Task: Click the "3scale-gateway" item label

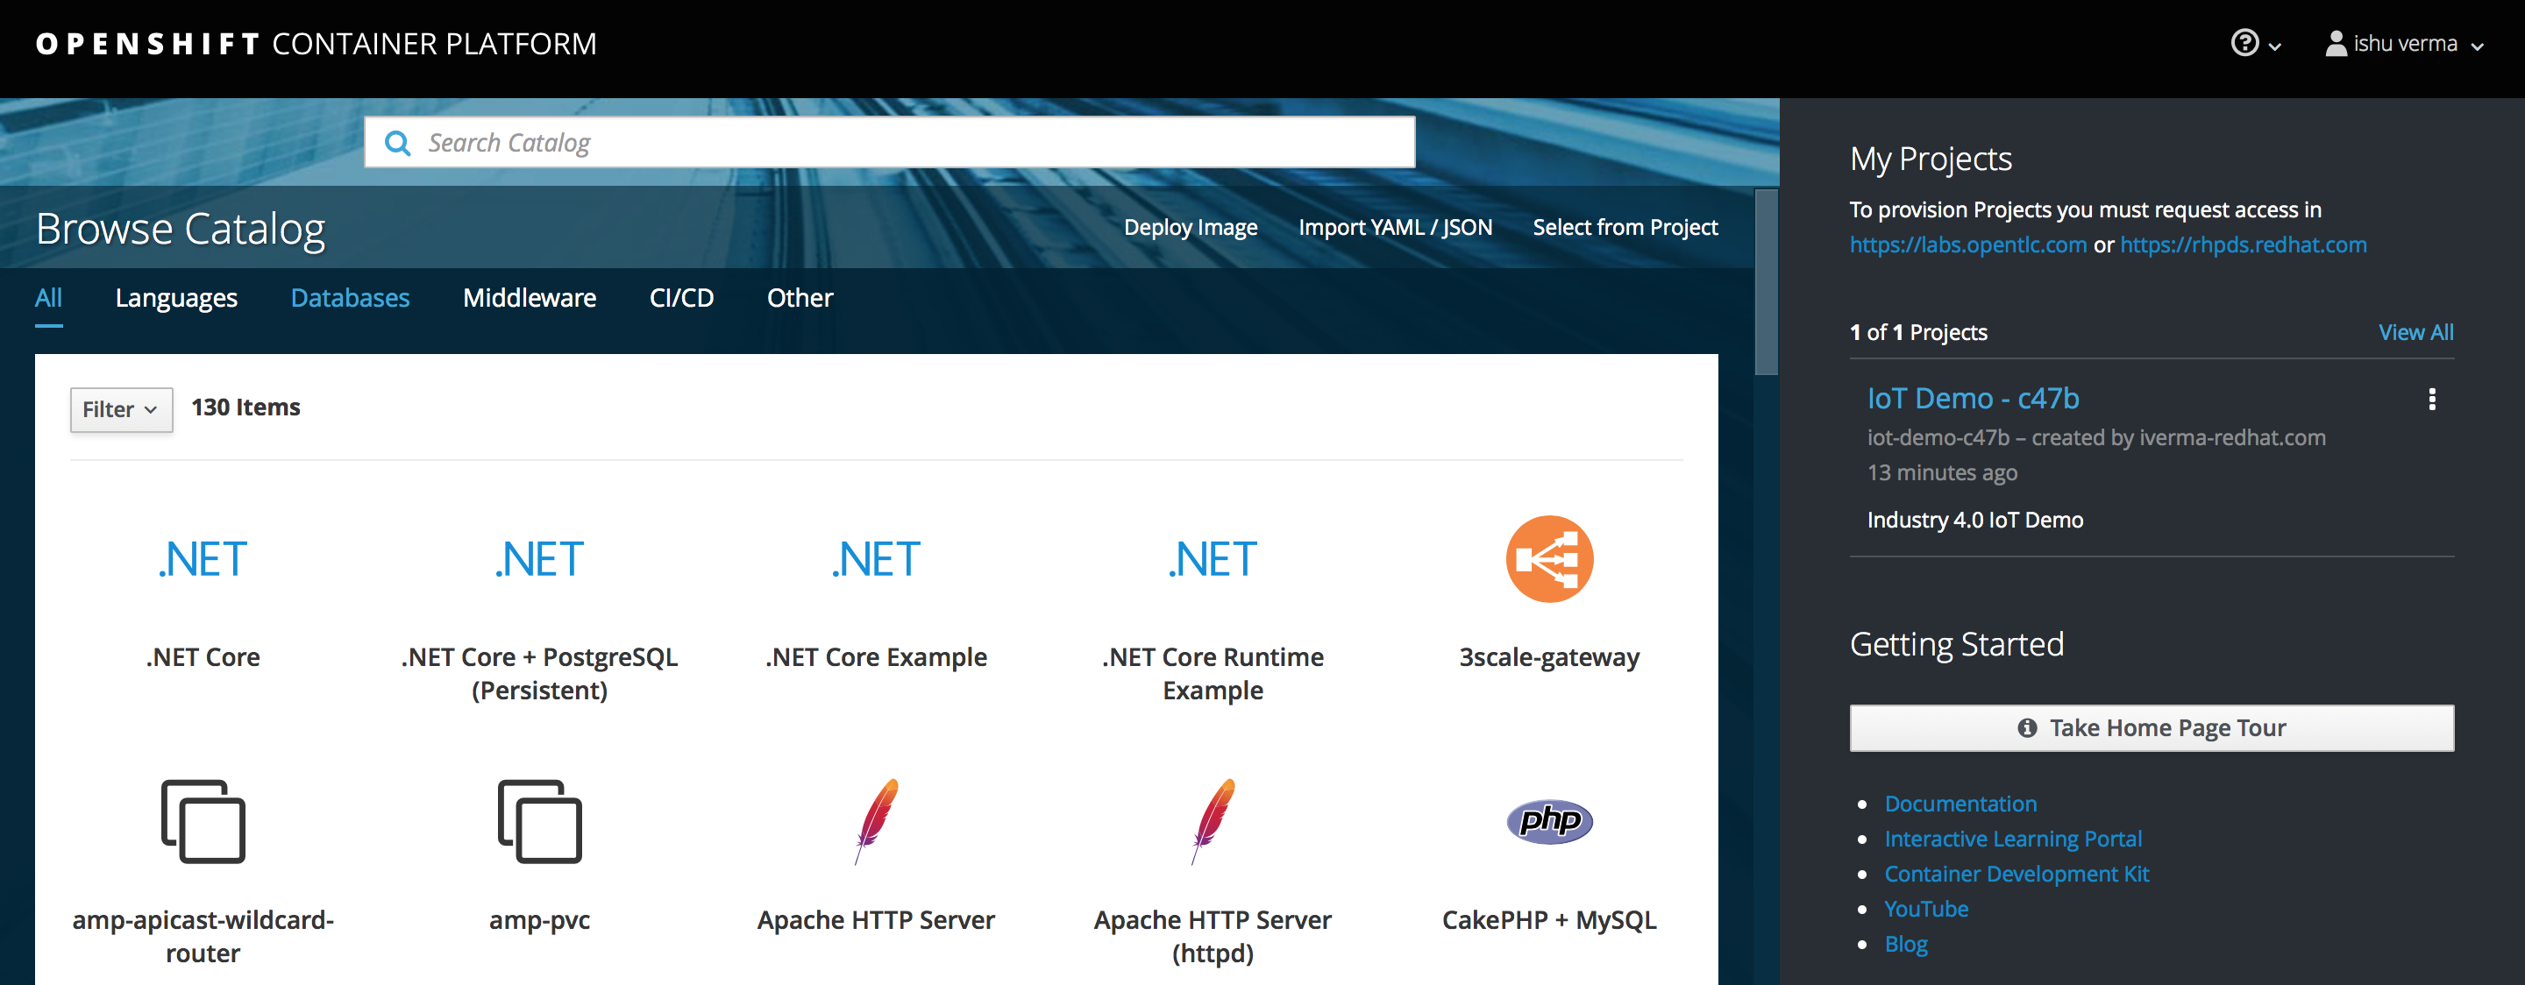Action: (x=1548, y=657)
